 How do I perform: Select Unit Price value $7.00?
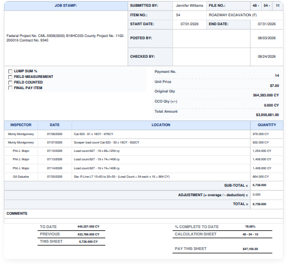pos(275,86)
